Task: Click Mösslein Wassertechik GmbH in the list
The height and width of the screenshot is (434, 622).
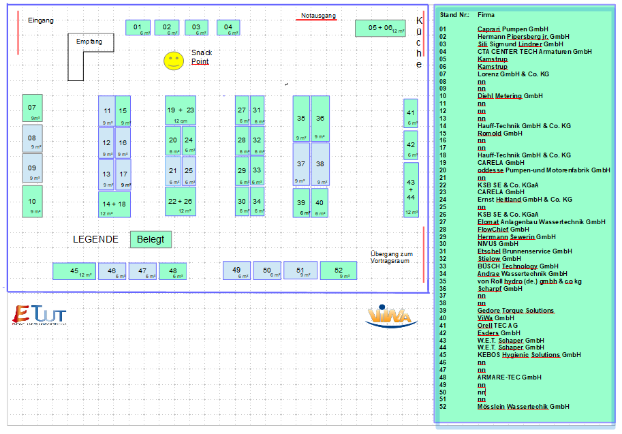Action: [524, 407]
